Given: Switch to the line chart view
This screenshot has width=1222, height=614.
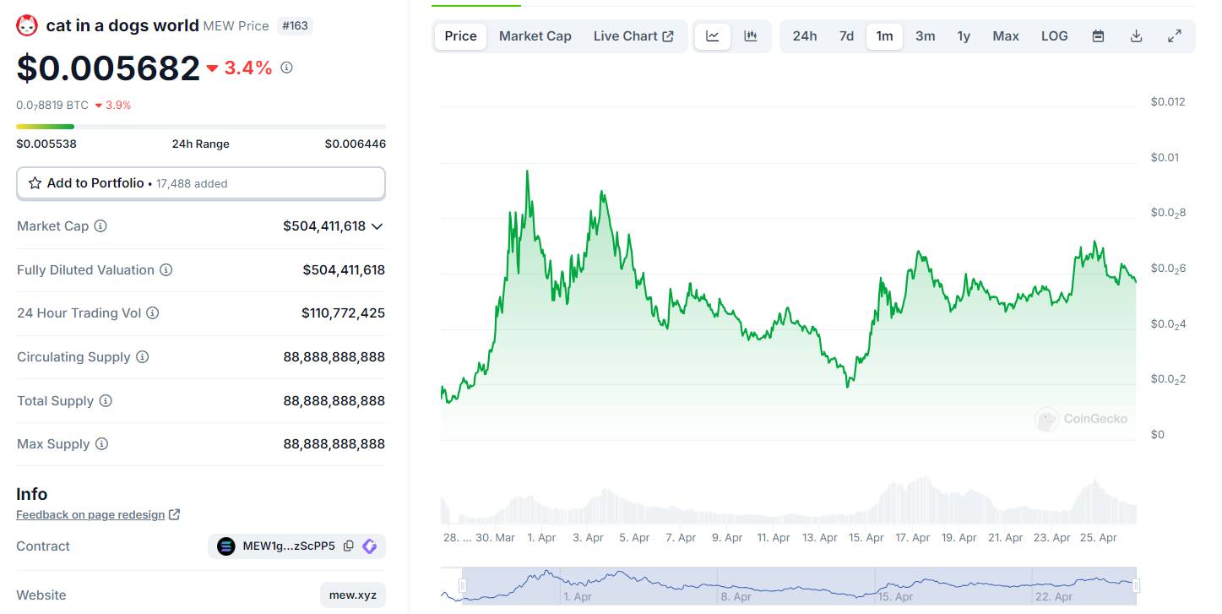Looking at the screenshot, I should (713, 36).
